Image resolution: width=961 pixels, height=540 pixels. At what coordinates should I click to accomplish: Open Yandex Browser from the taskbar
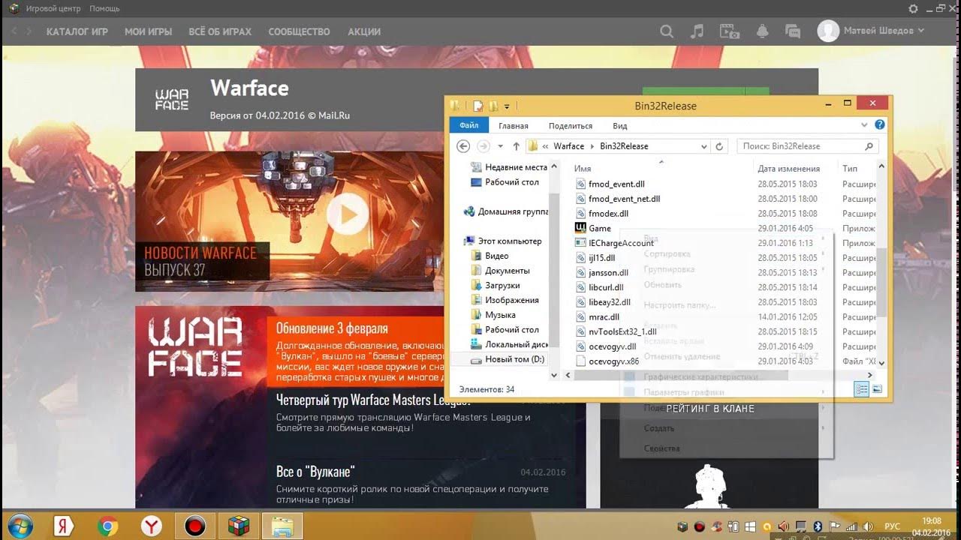pyautogui.click(x=152, y=526)
